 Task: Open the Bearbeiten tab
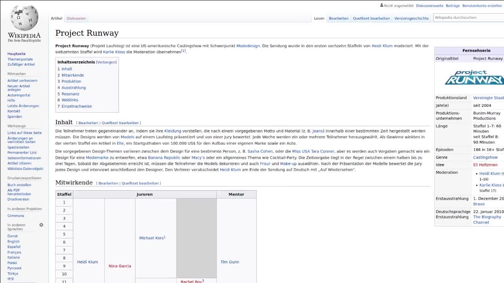(339, 18)
